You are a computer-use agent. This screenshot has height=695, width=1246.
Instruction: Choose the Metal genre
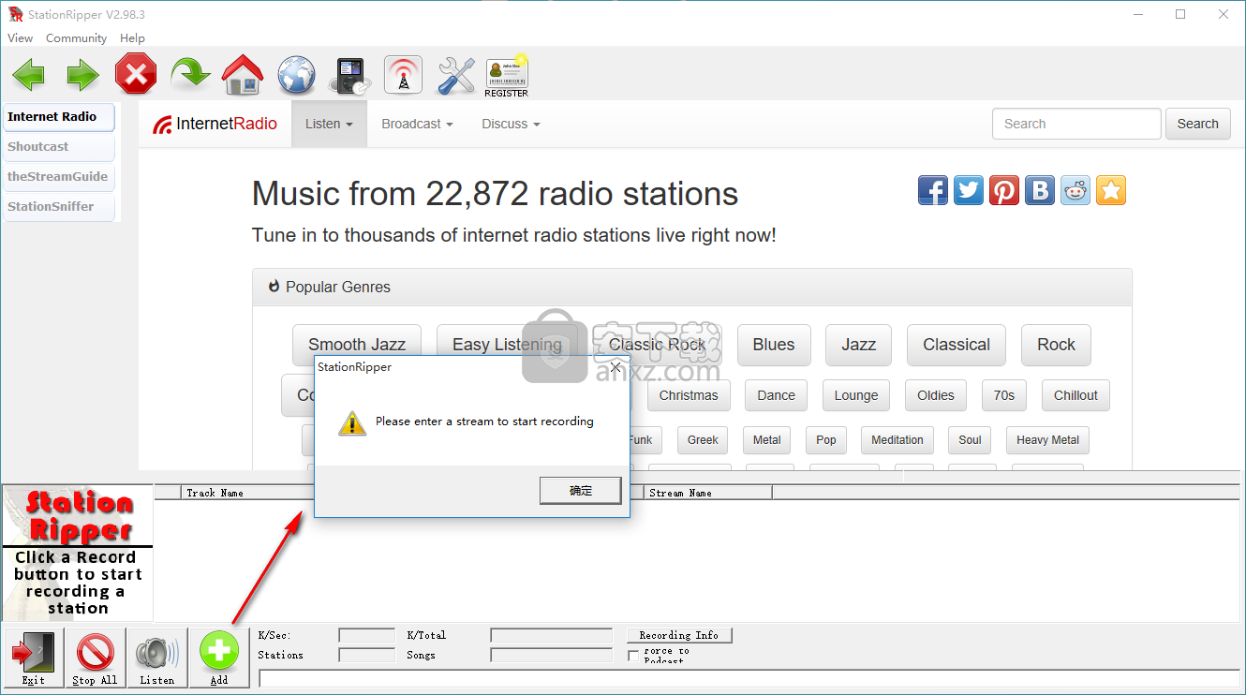point(766,440)
